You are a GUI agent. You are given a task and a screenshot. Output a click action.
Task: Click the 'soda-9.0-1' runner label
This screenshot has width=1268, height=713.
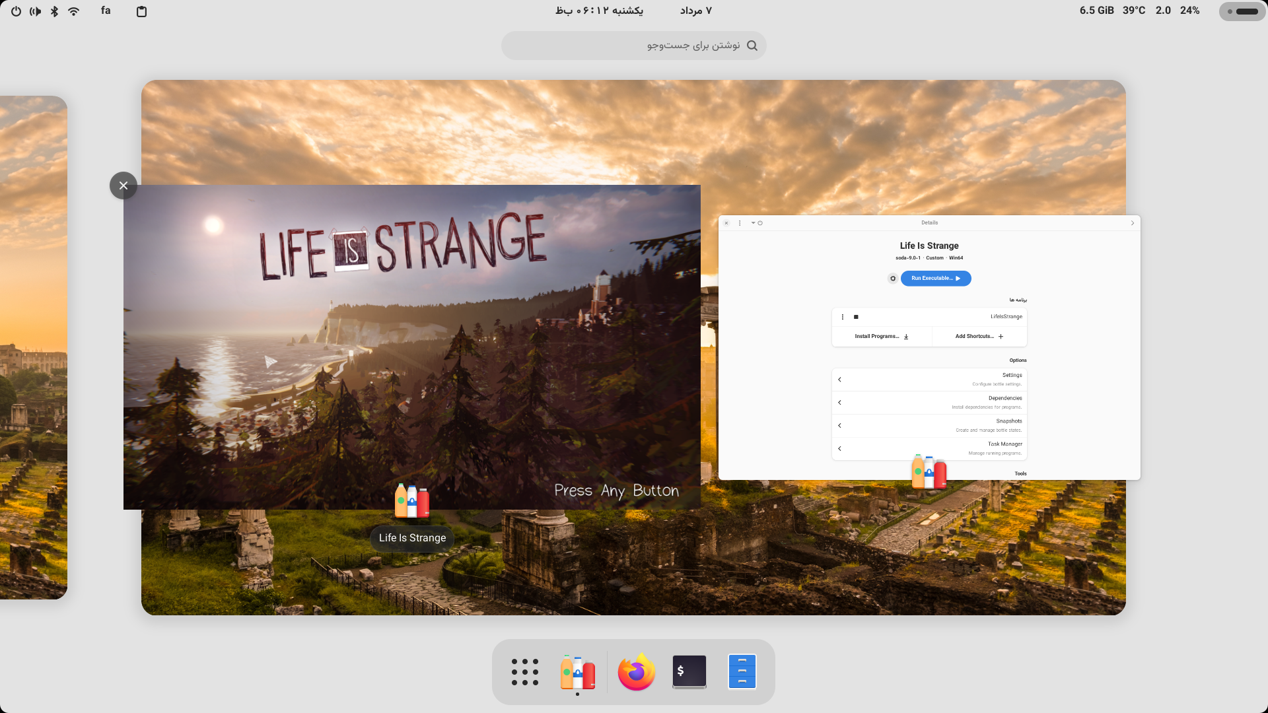point(907,258)
